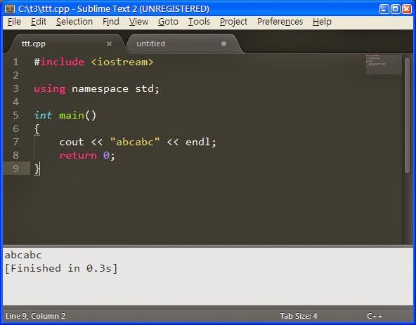The image size is (416, 325).
Task: Click '[Finished in 0.3s]' output line
Action: pyautogui.click(x=61, y=268)
